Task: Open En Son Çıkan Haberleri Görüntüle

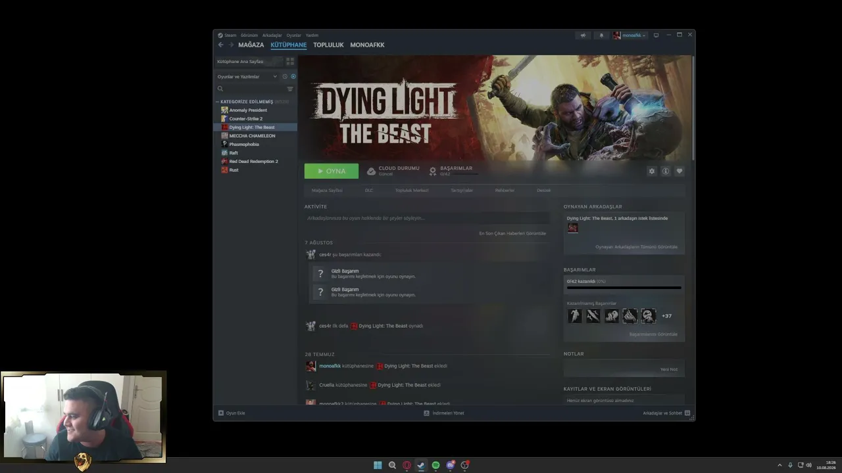Action: [512, 233]
